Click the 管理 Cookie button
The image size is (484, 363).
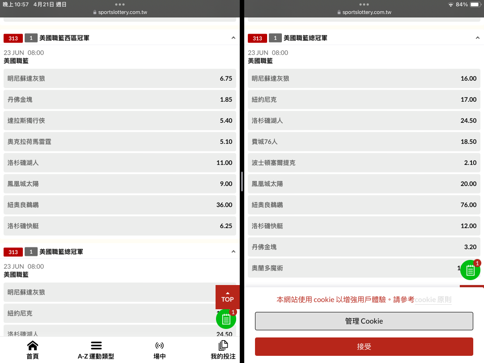pos(364,321)
